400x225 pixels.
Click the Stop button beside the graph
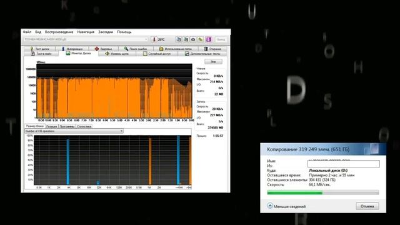[x=213, y=61]
